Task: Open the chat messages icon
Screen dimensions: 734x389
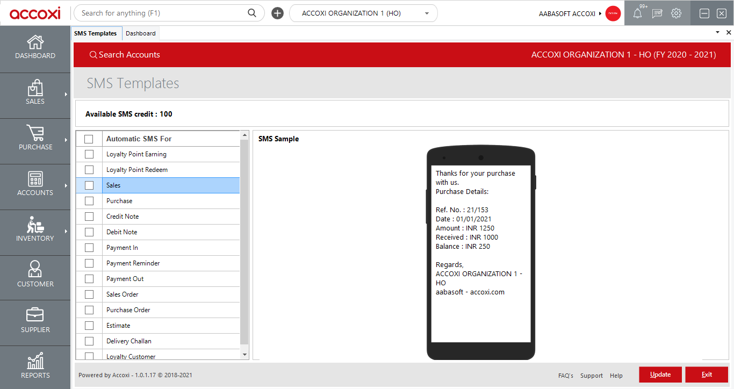Action: pyautogui.click(x=657, y=13)
